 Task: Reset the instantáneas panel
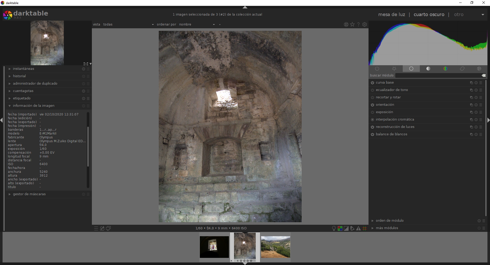click(83, 69)
